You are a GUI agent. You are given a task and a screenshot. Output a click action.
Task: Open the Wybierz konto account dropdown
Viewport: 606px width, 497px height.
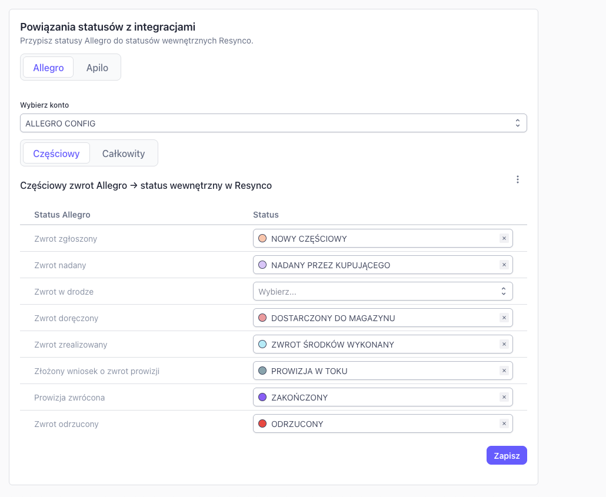pos(273,124)
